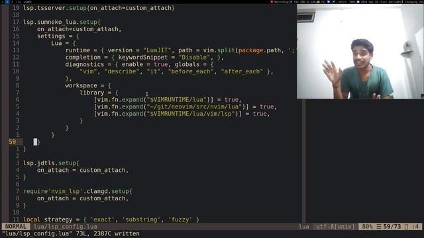Click the 'exact' strategy string
Viewport: 424px width, 238px height.
(102, 219)
